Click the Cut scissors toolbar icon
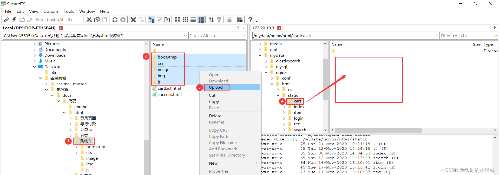This screenshot has width=499, height=175. pos(89,20)
